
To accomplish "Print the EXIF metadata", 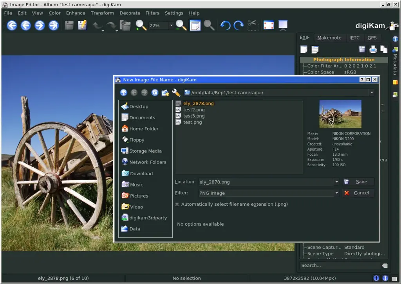I will (373, 49).
